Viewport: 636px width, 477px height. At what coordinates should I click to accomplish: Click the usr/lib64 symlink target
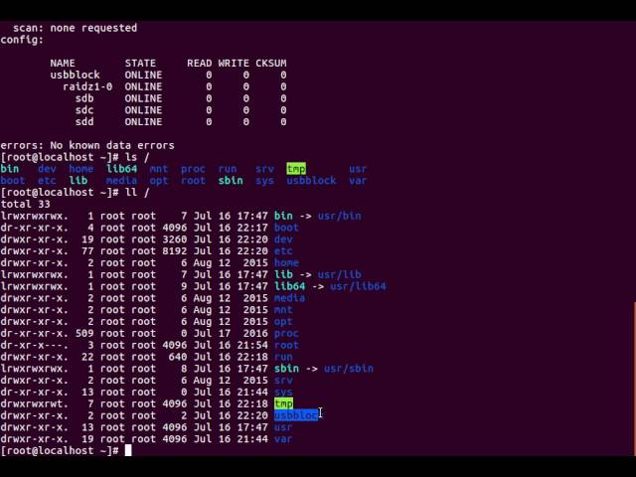click(358, 286)
